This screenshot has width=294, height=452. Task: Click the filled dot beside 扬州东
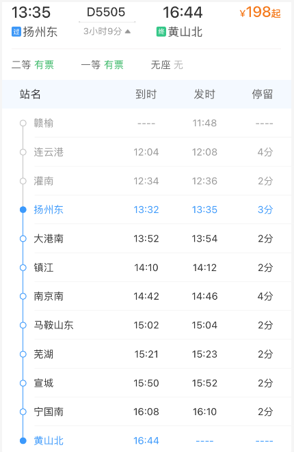[x=23, y=210]
